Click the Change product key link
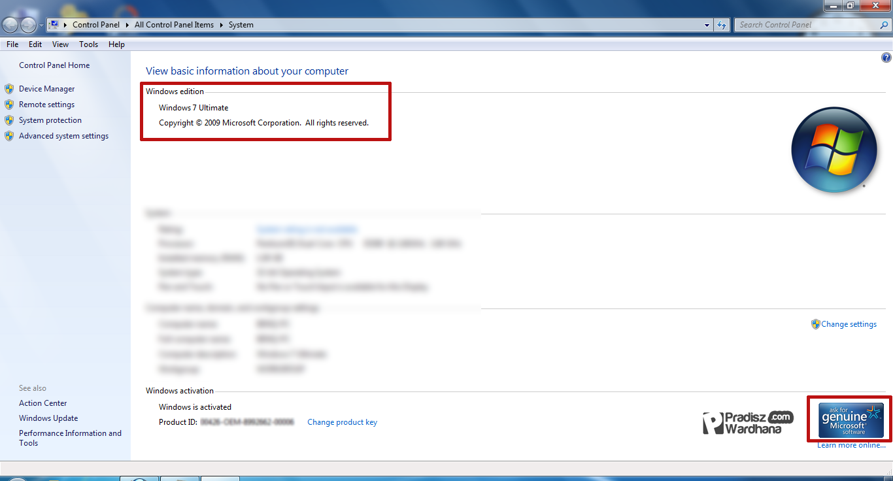This screenshot has height=481, width=893. point(342,422)
